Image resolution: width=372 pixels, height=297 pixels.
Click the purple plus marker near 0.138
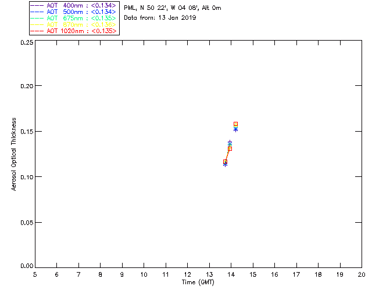pos(230,142)
